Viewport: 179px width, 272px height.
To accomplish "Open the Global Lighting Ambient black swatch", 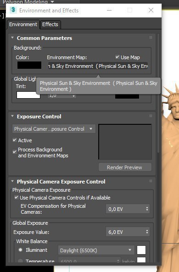I will 127,96.
